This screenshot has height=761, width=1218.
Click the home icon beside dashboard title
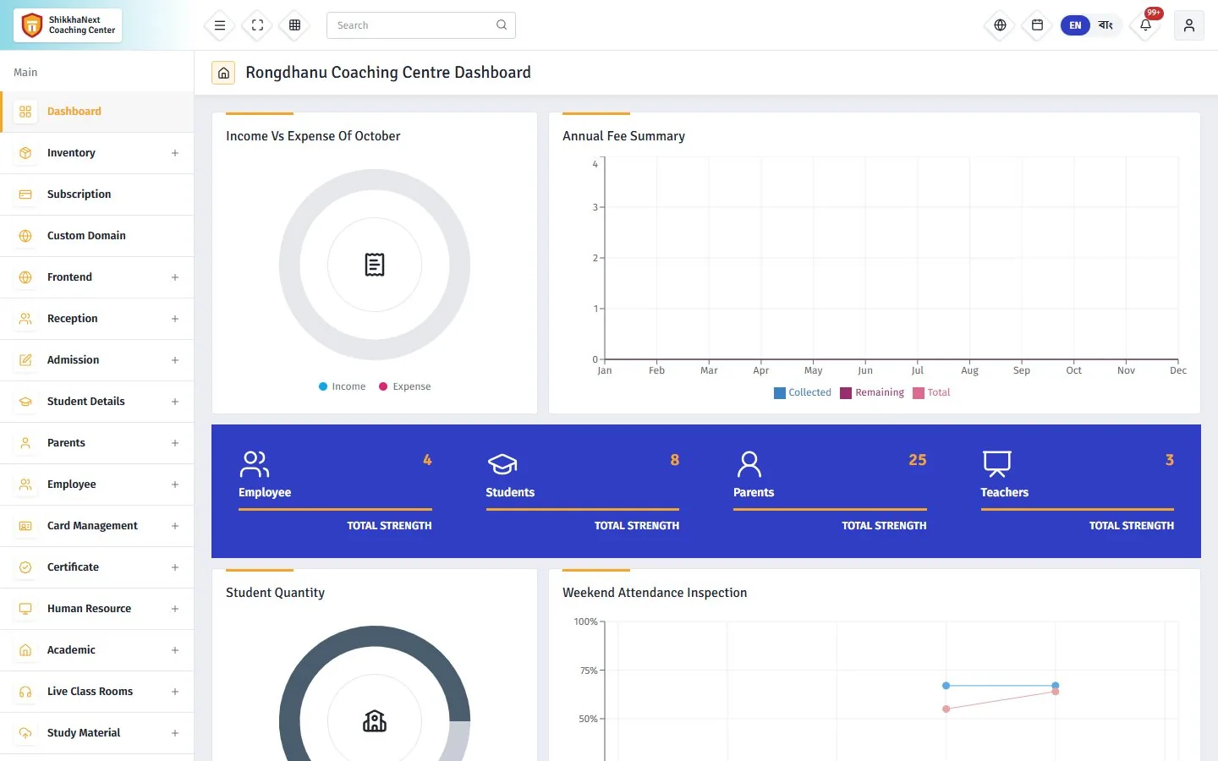click(223, 73)
